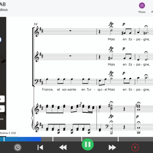Click the bass staff lyric 'France,'
This screenshot has width=153, height=153.
point(47,89)
